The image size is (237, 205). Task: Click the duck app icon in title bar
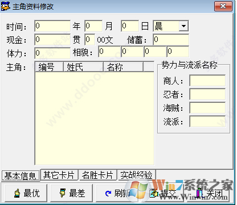[x=5, y=6]
